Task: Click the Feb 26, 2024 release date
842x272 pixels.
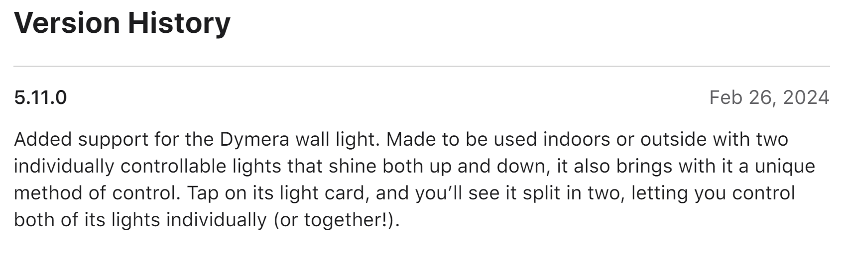Action: pyautogui.click(x=769, y=97)
